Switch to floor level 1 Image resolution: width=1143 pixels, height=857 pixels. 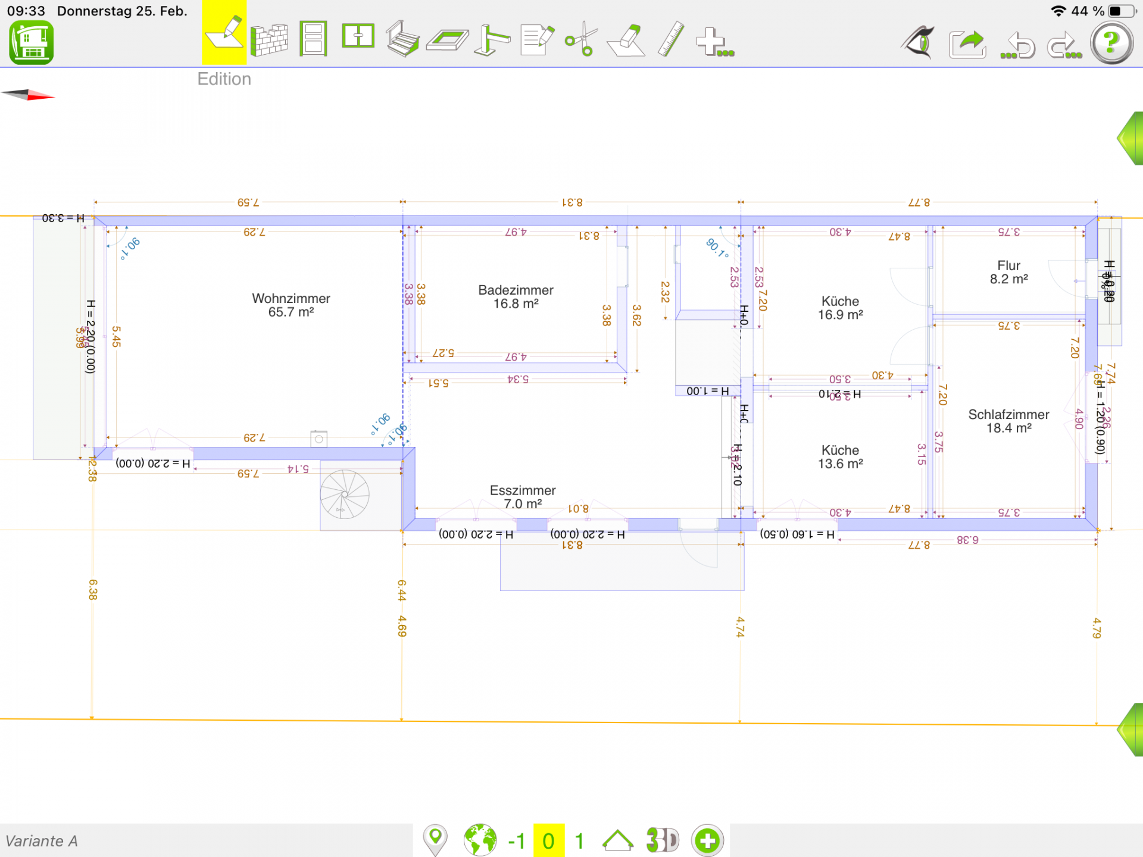click(579, 841)
